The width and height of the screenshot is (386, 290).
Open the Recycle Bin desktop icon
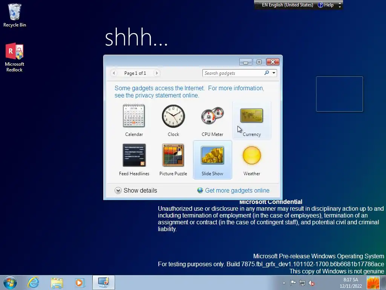(x=15, y=15)
